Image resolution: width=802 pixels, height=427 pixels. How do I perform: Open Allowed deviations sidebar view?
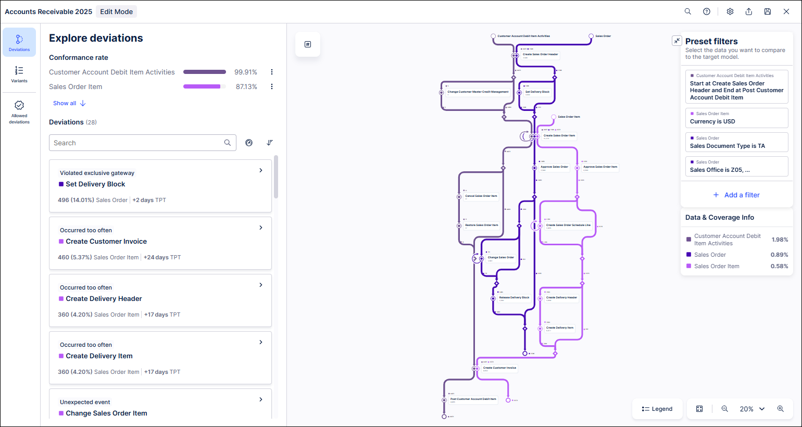[x=19, y=112]
